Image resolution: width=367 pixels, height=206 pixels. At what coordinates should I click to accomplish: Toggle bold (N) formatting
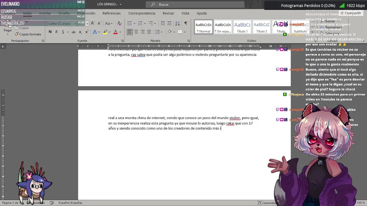click(x=50, y=32)
